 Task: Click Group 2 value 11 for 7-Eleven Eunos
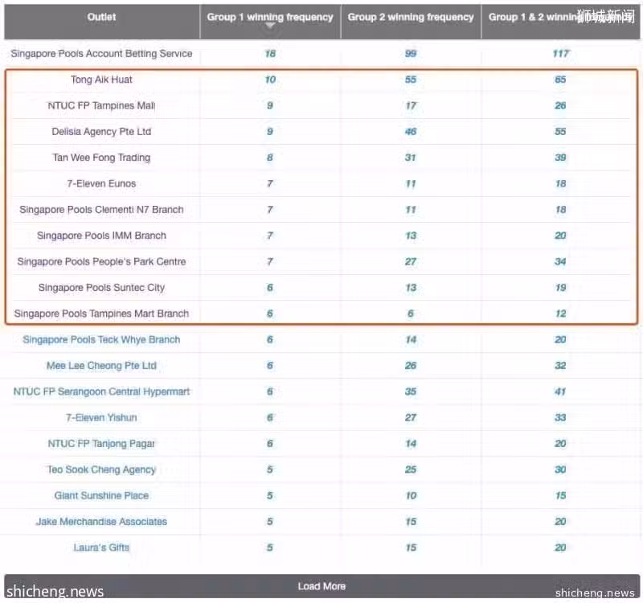[411, 184]
